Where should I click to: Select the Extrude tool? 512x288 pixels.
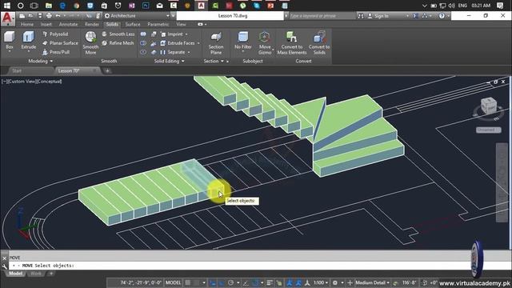point(29,41)
